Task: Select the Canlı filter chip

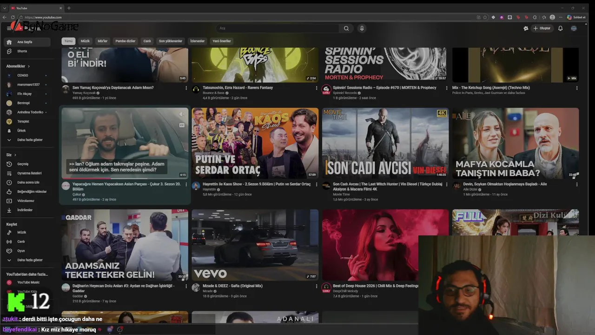Action: (x=147, y=41)
